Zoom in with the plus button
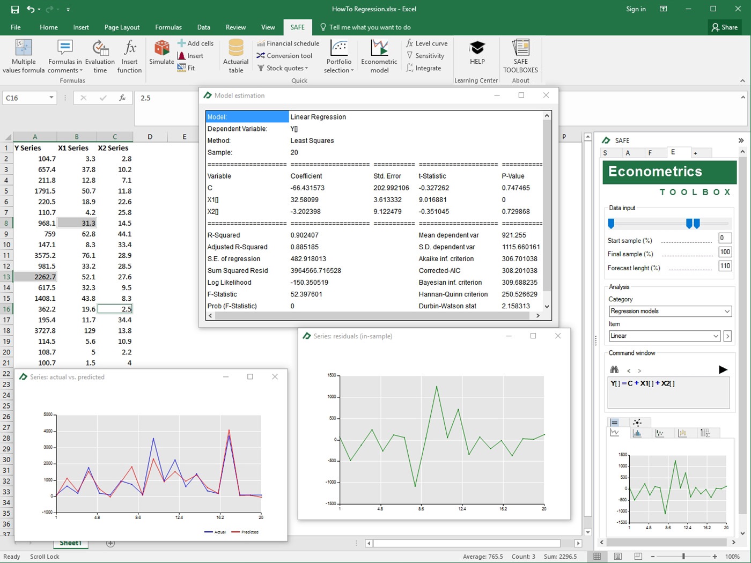The width and height of the screenshot is (751, 563). (715, 557)
